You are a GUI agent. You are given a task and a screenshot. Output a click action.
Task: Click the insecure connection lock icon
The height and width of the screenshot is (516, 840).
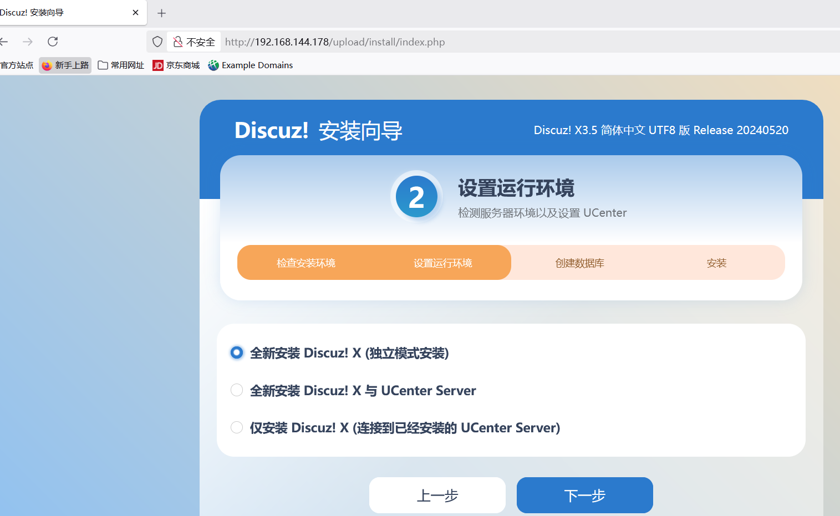178,42
